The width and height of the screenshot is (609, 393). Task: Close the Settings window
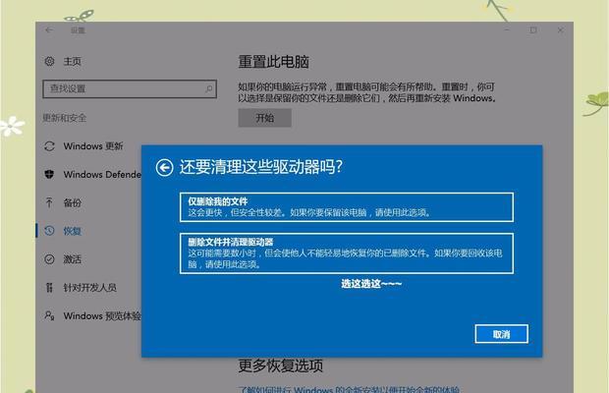coord(561,29)
